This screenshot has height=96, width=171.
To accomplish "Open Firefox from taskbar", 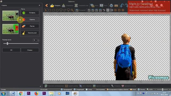I will tap(36, 94).
